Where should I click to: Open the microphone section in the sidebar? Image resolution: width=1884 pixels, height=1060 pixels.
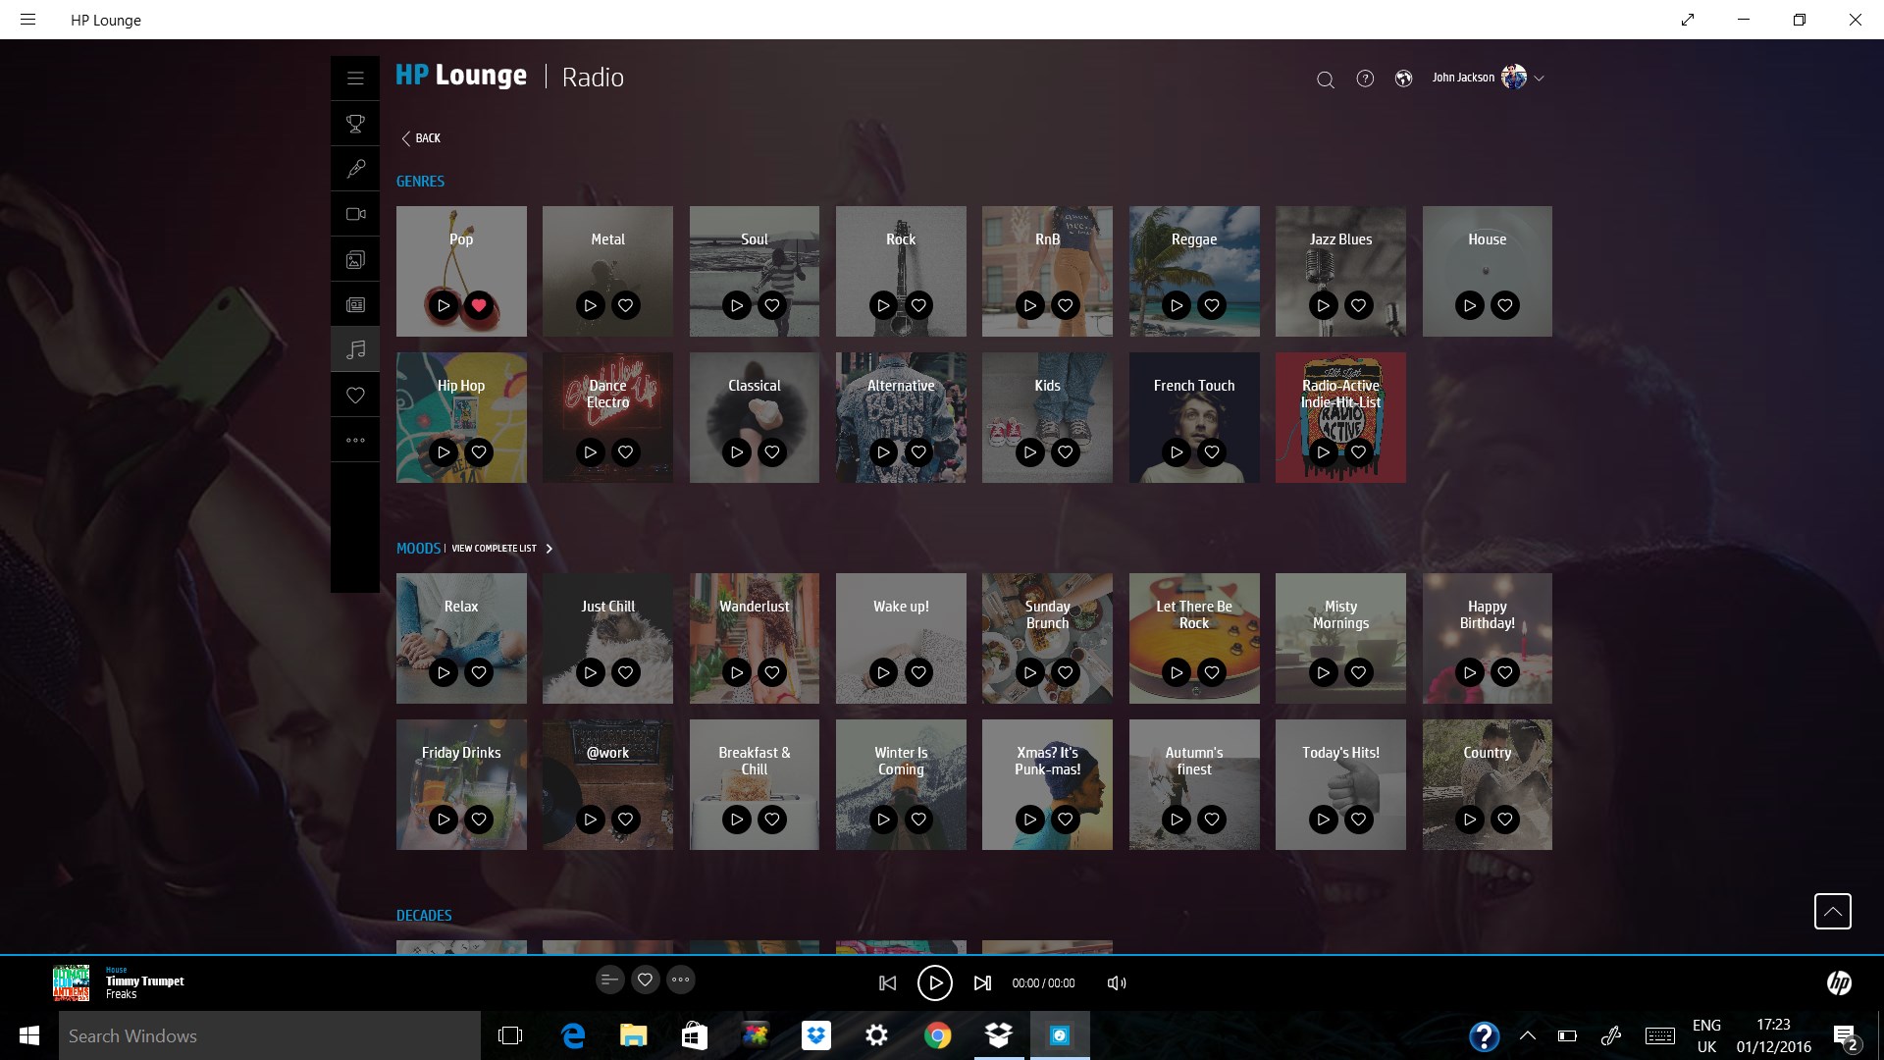355,169
